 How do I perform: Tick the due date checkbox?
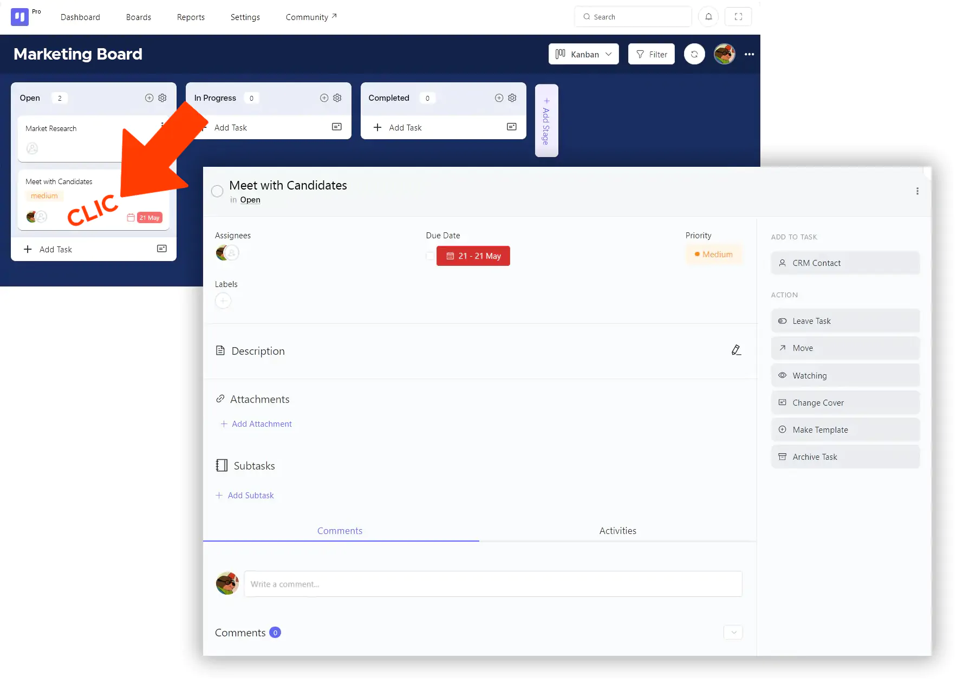click(x=430, y=256)
